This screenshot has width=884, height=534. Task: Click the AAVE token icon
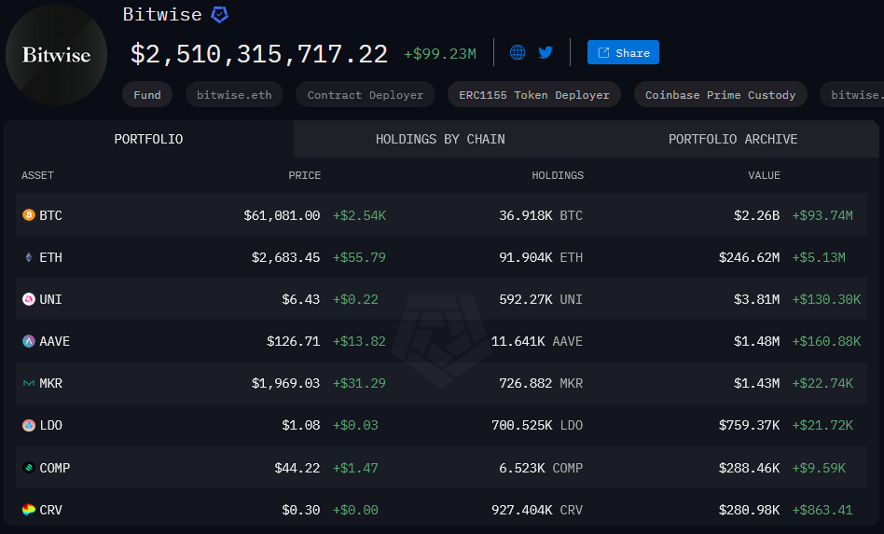click(x=28, y=341)
